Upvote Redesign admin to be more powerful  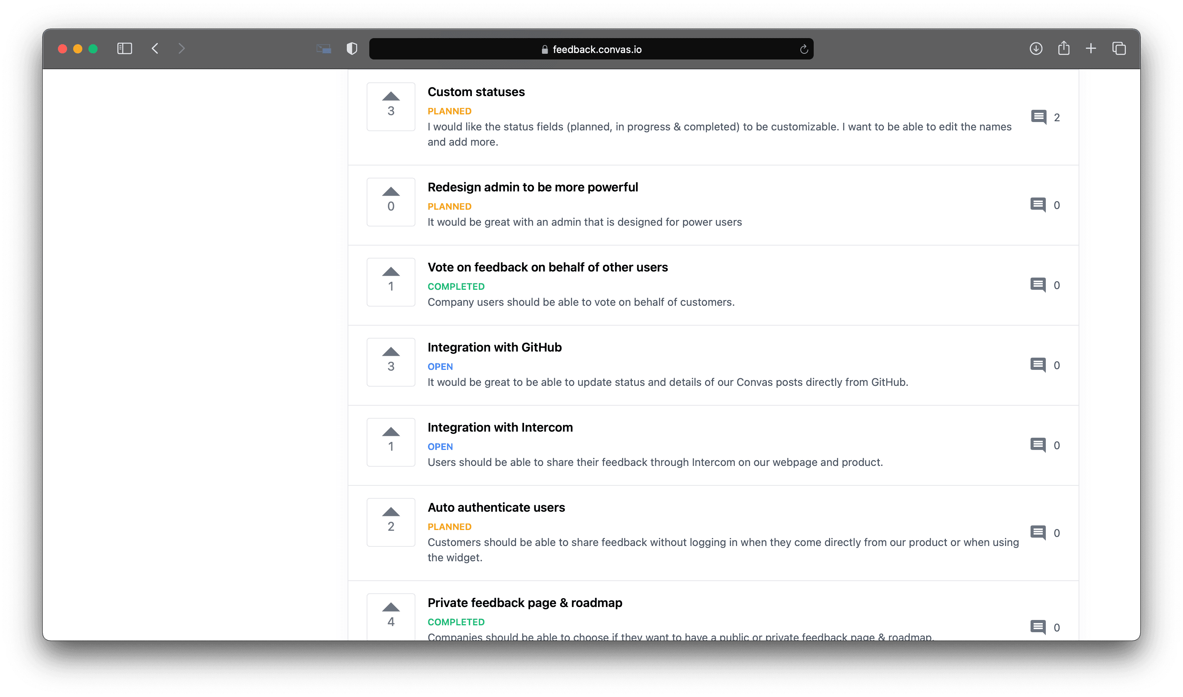coord(391,202)
